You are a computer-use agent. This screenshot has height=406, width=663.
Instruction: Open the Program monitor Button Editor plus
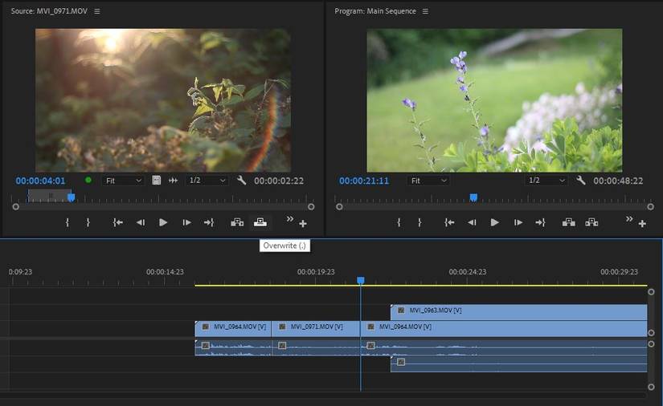[x=642, y=224]
